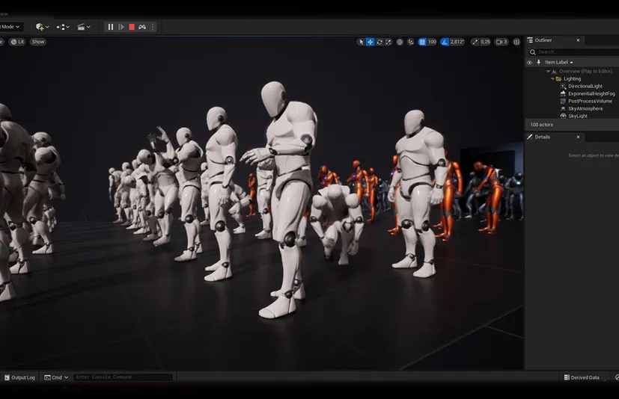Toggle world/local coordinate globe icon
This screenshot has width=619, height=399.
coord(400,42)
